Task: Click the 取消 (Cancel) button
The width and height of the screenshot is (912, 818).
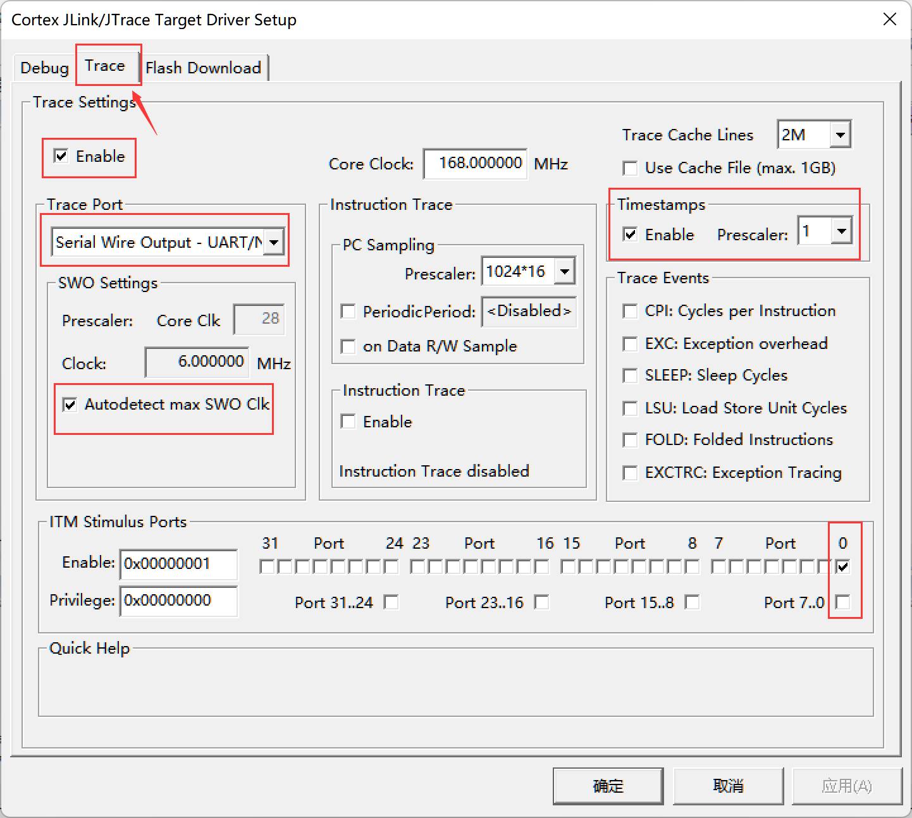Action: click(729, 786)
